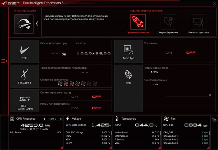Click the 5-Way Optimization label
This screenshot has height=150, width=218.
pyautogui.click(x=25, y=11)
